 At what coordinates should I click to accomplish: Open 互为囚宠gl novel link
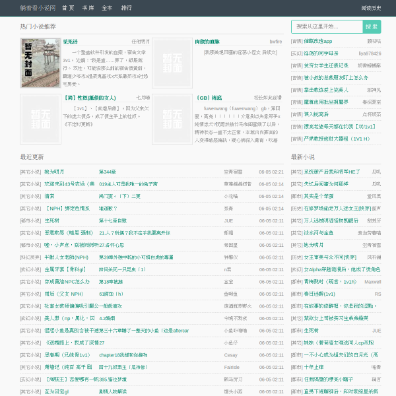(x=57, y=391)
